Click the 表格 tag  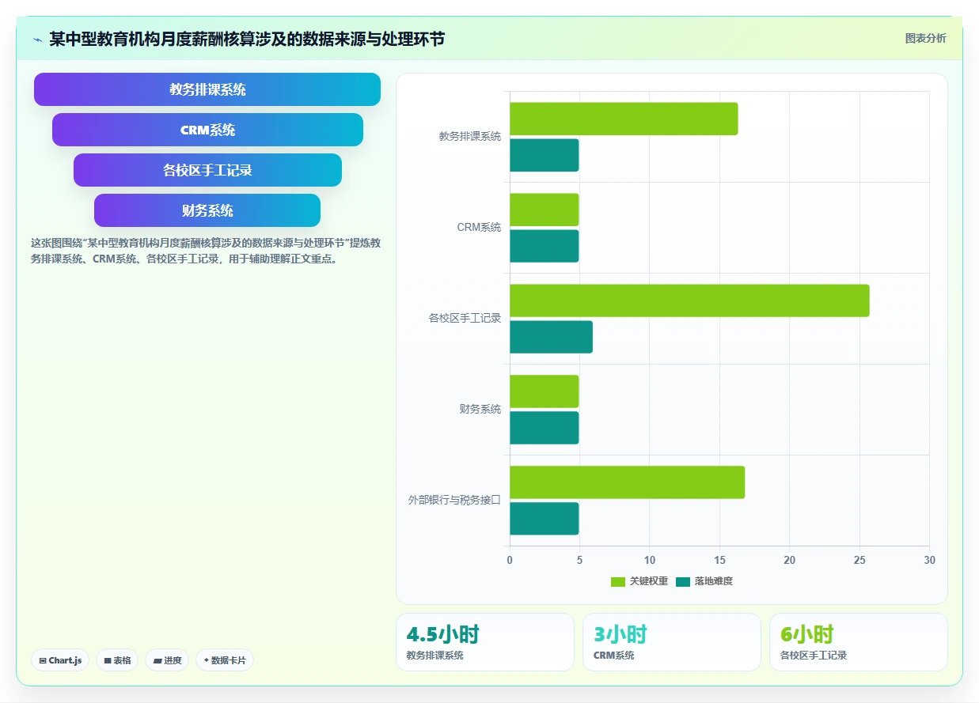pyautogui.click(x=117, y=660)
